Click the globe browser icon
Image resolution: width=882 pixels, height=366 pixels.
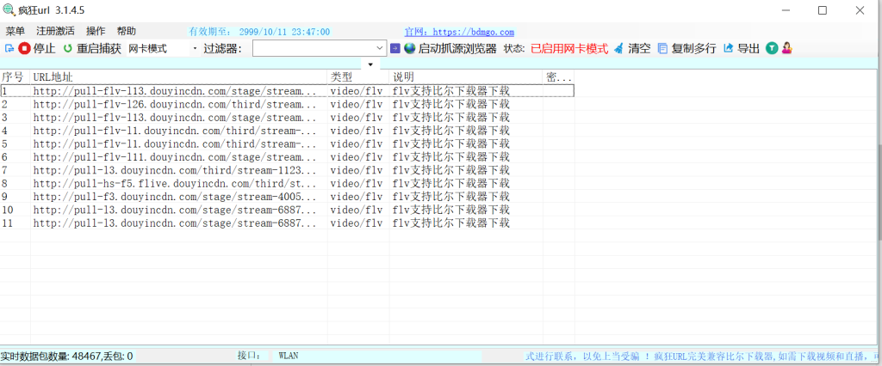(x=409, y=48)
